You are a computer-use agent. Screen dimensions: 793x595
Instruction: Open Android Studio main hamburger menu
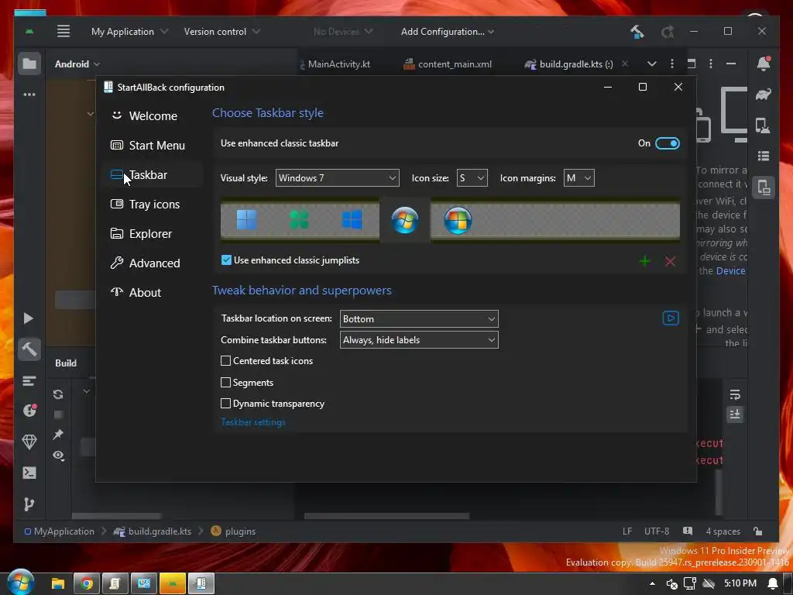tap(64, 31)
